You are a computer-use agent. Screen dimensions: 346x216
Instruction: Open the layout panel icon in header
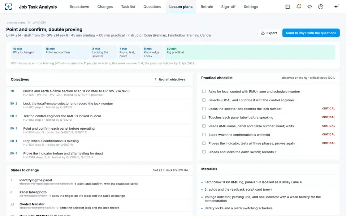287,7
